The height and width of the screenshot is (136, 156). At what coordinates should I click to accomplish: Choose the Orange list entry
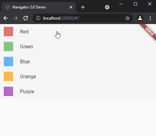[78, 76]
